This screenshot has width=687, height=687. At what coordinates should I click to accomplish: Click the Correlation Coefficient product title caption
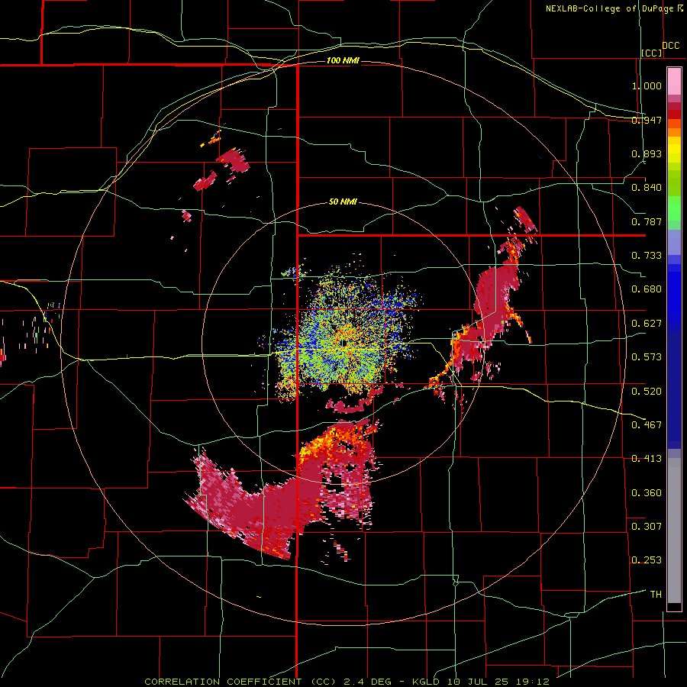coord(347,682)
